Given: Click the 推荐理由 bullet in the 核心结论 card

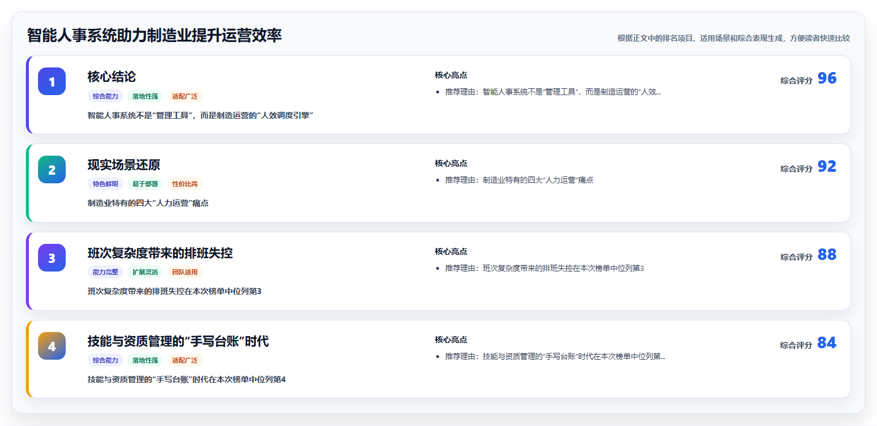Looking at the screenshot, I should point(553,92).
